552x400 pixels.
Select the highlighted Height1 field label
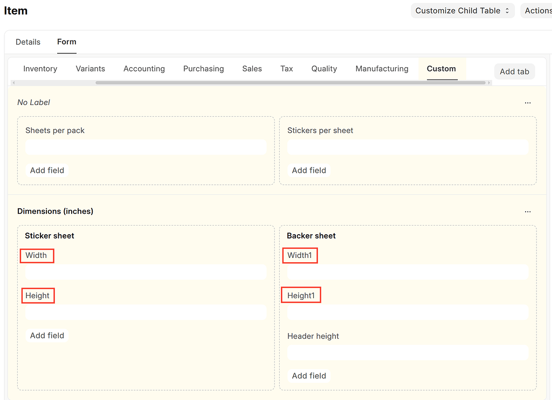(301, 294)
